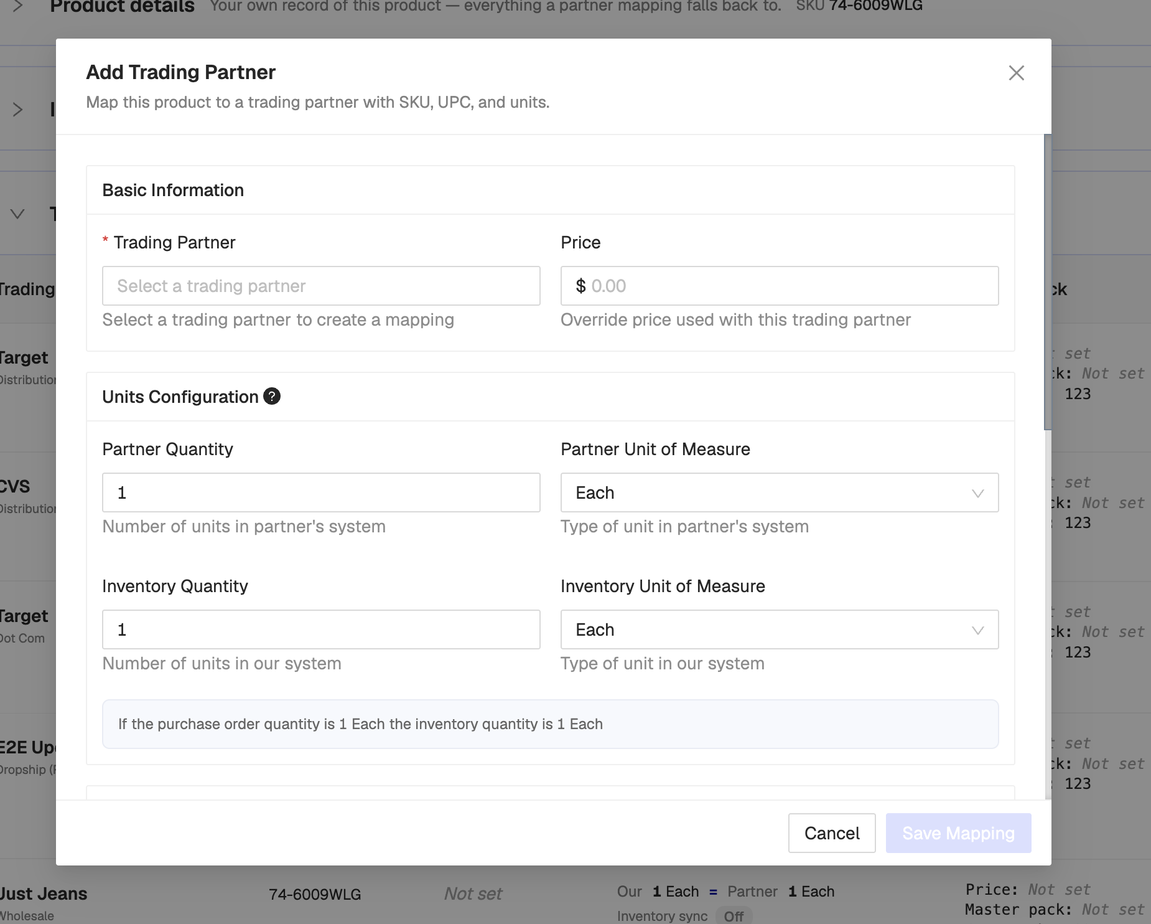
Task: Collapse the expanded trading partners section chevron
Action: tap(17, 214)
